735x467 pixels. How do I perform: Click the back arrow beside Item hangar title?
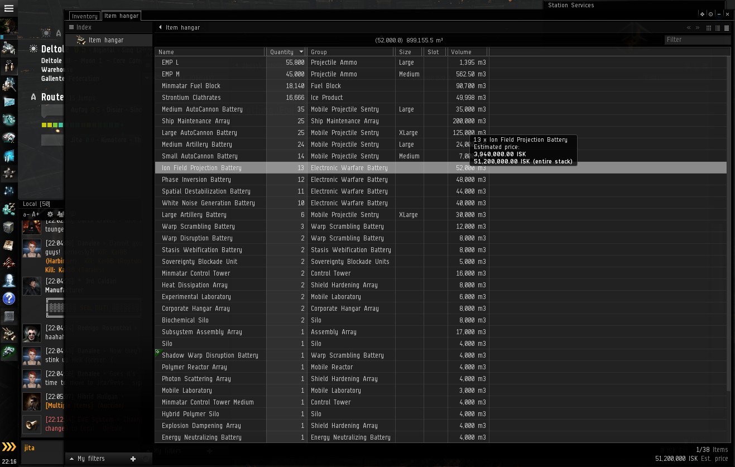[x=160, y=27]
